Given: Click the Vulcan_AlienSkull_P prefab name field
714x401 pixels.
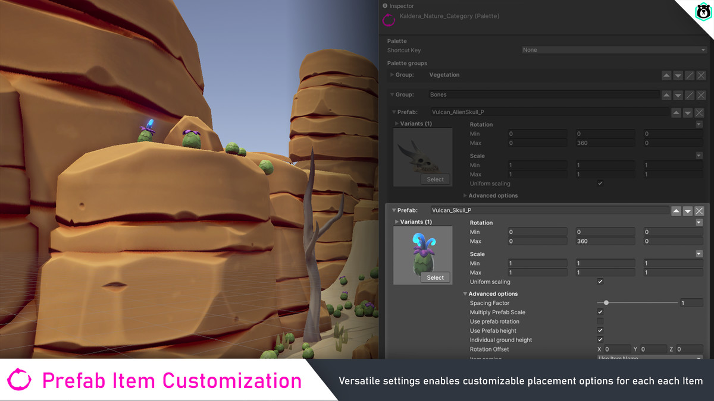Looking at the screenshot, I should pos(550,112).
